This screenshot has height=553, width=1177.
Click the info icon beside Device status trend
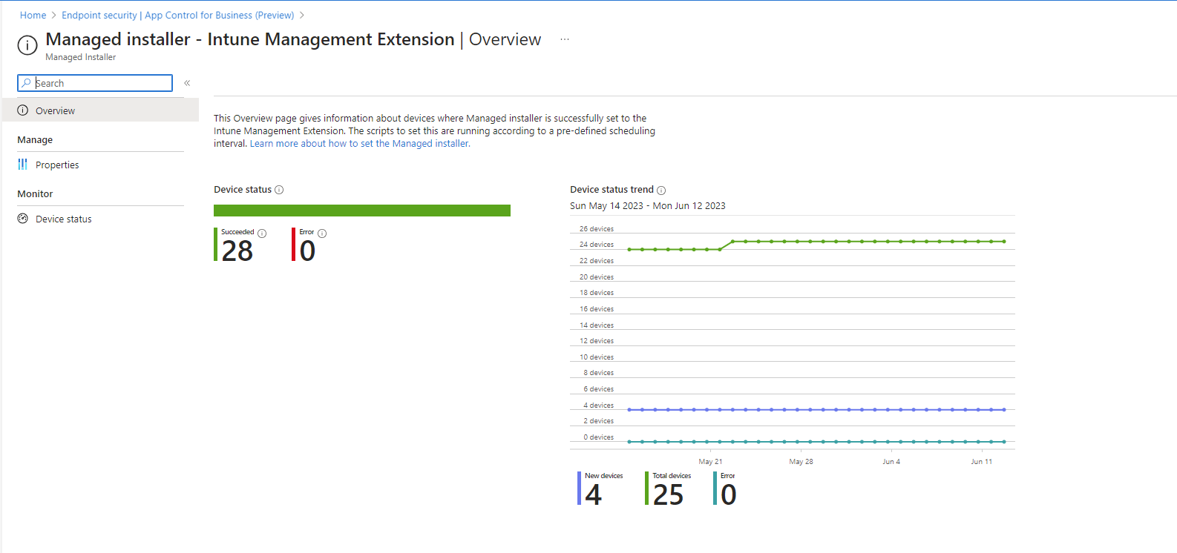(661, 191)
